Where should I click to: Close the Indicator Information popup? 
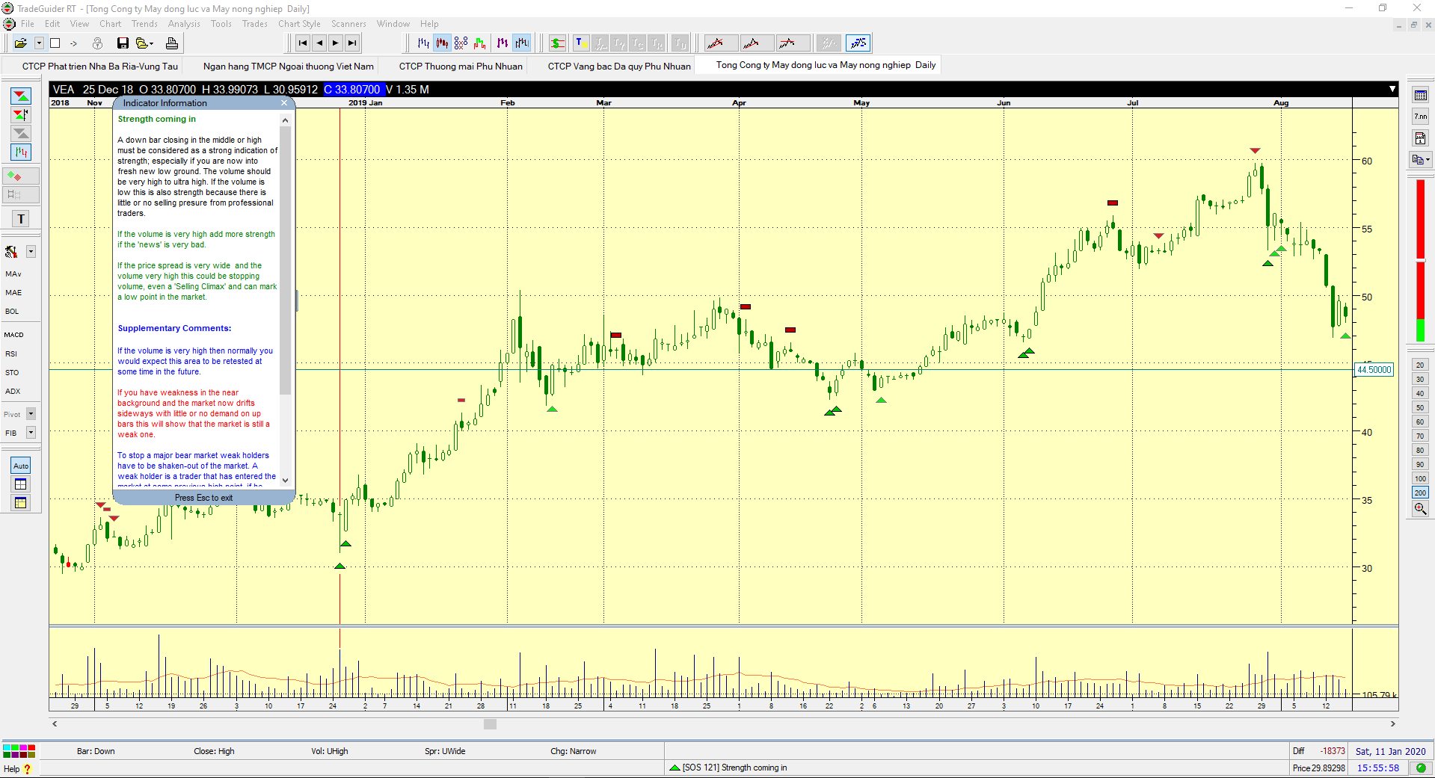coord(284,103)
